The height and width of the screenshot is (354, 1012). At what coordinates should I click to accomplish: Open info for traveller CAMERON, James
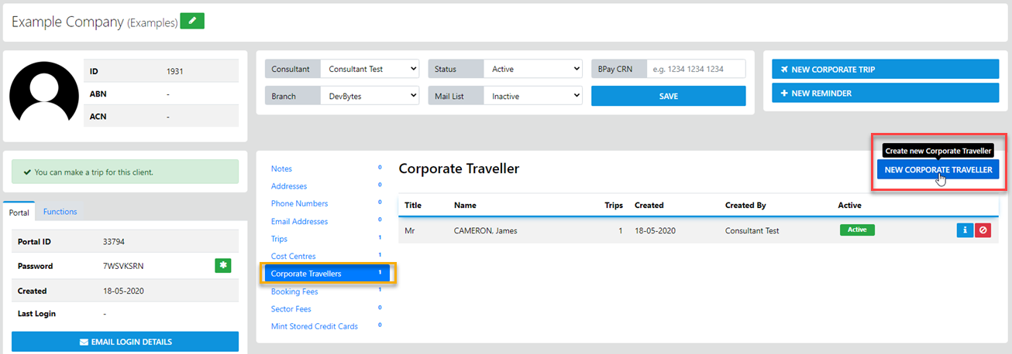point(965,230)
